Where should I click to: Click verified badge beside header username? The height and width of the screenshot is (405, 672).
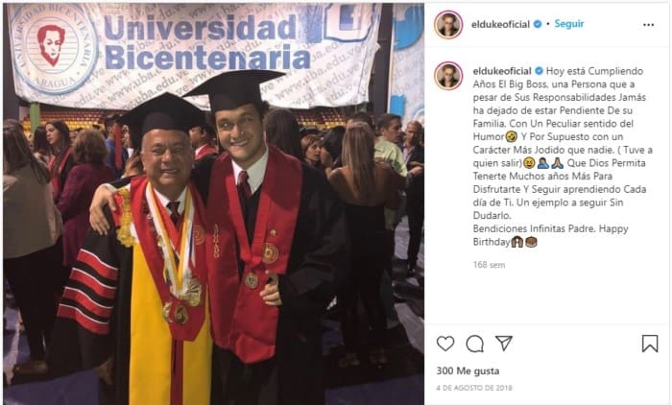(x=538, y=24)
